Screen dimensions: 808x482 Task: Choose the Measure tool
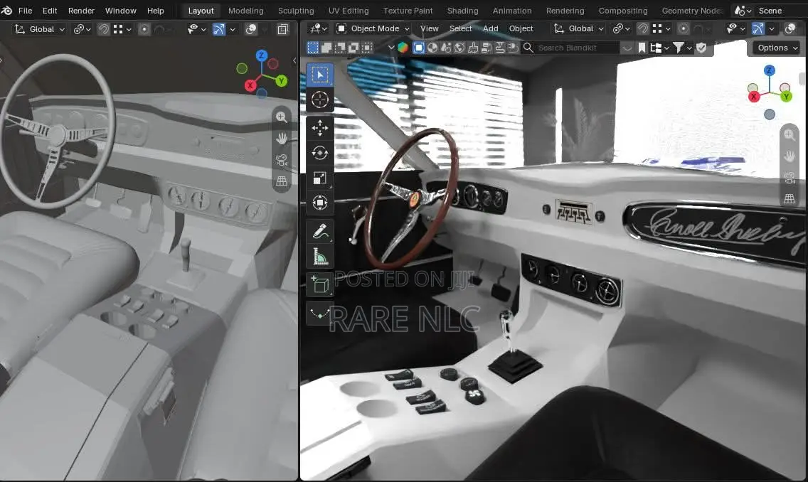click(320, 257)
